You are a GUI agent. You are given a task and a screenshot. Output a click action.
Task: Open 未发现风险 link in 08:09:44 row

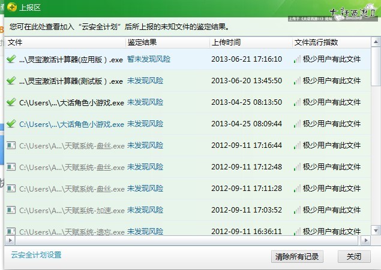(145, 124)
